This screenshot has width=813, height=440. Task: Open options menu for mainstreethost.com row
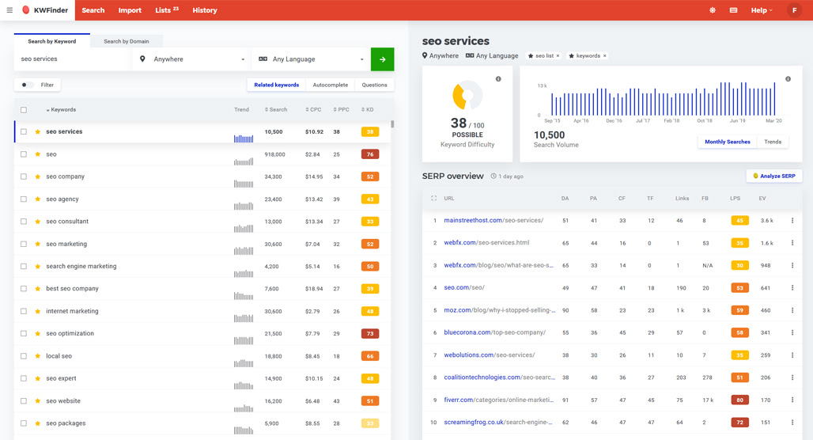tap(792, 221)
